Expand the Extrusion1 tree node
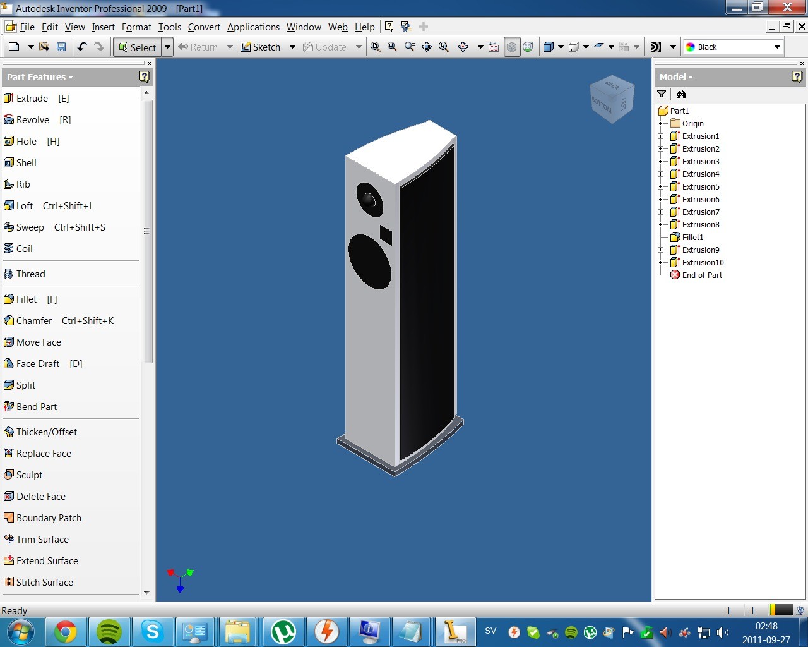This screenshot has height=647, width=808. click(x=661, y=136)
